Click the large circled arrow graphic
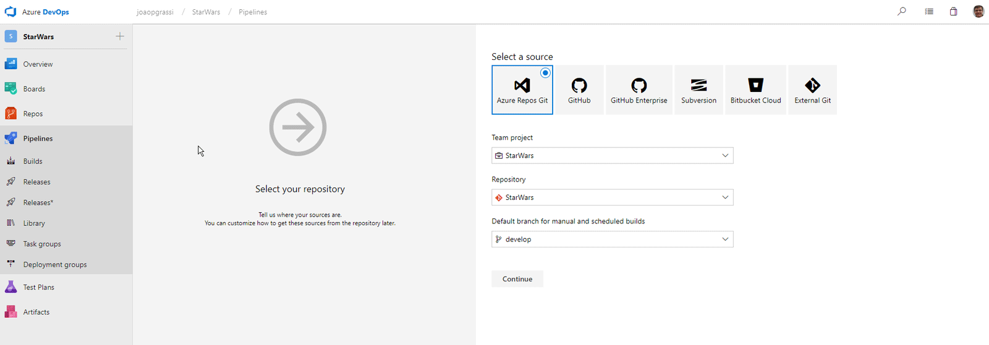The image size is (989, 345). [298, 127]
